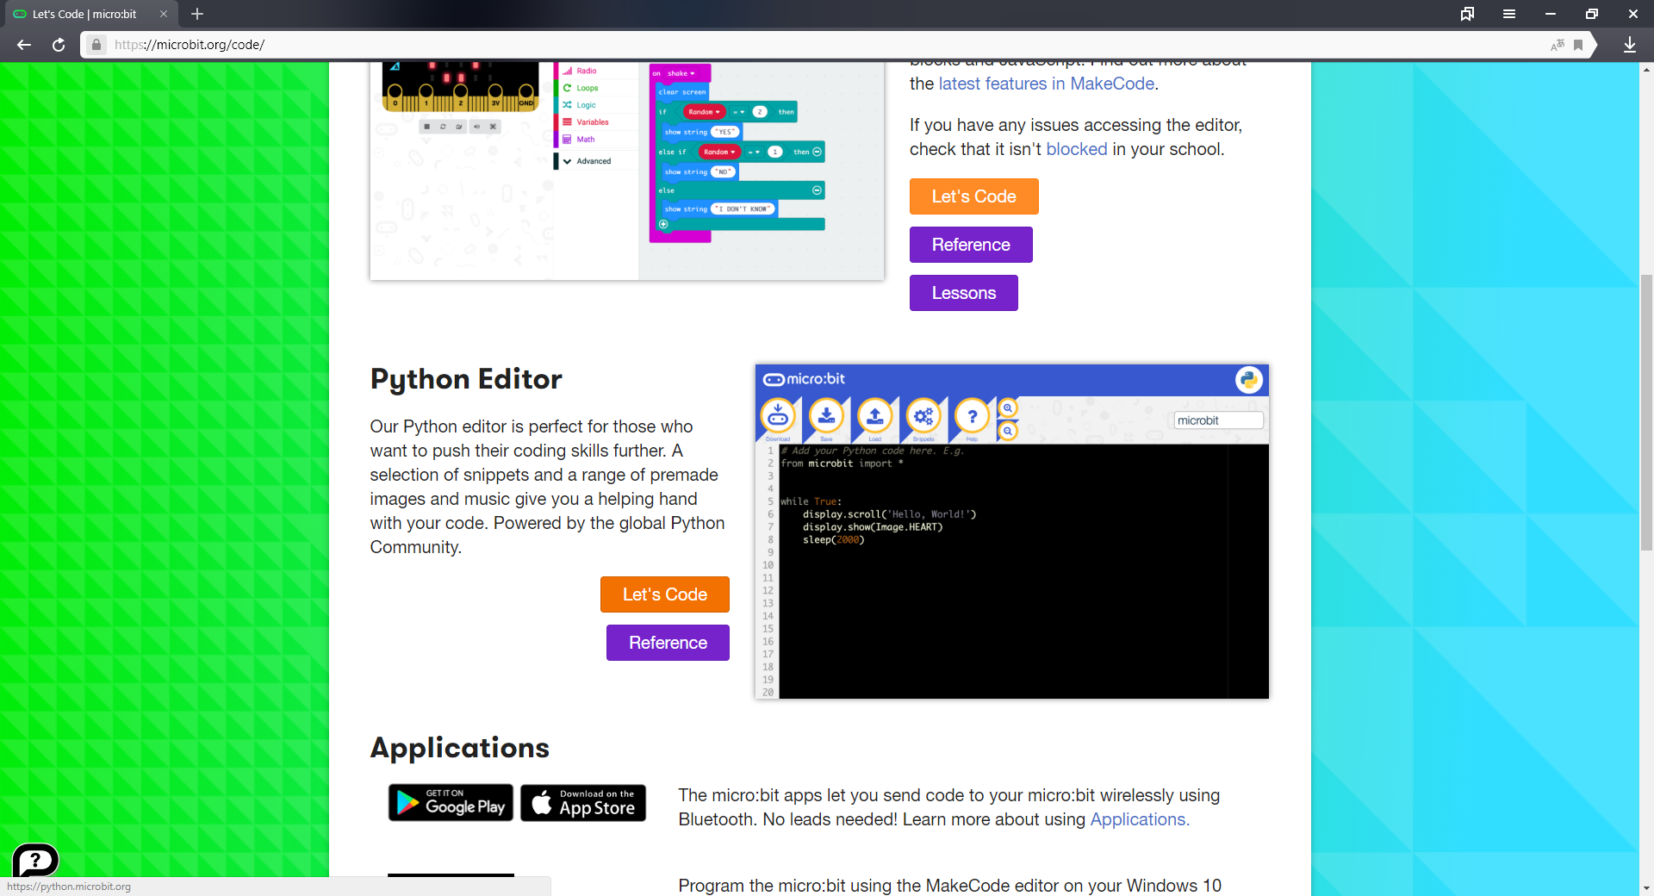Click the zoom in magnifier in Python editor preview
1654x896 pixels.
1007,408
